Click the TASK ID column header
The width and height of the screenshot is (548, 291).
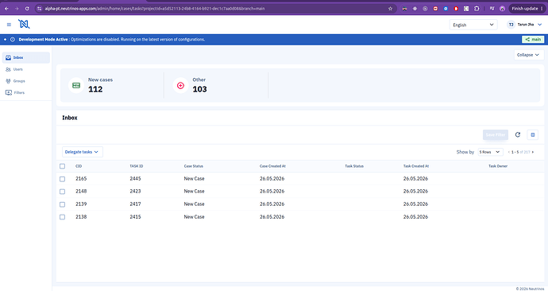[x=137, y=166]
